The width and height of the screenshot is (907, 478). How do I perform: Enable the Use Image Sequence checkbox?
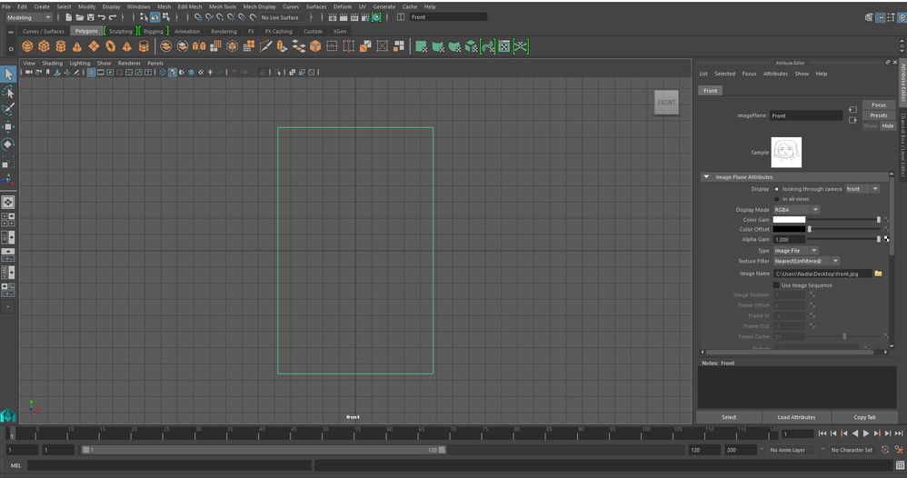pos(776,285)
